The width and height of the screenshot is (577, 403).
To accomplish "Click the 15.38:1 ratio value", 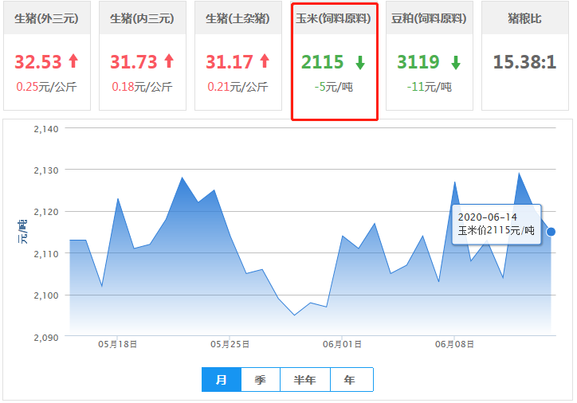I will pos(524,62).
